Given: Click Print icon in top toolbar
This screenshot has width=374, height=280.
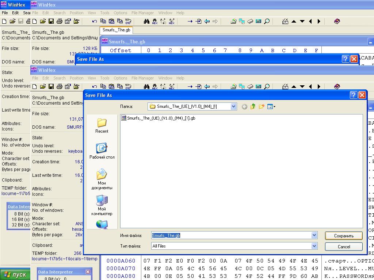Looking at the screenshot, I should pos(60,22).
